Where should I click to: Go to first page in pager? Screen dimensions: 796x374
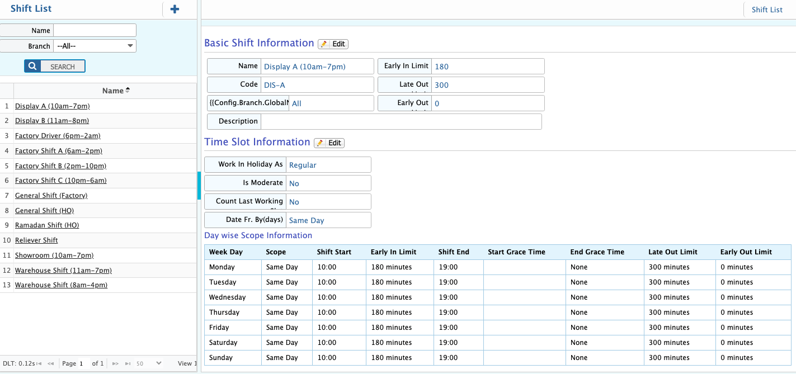tap(39, 363)
